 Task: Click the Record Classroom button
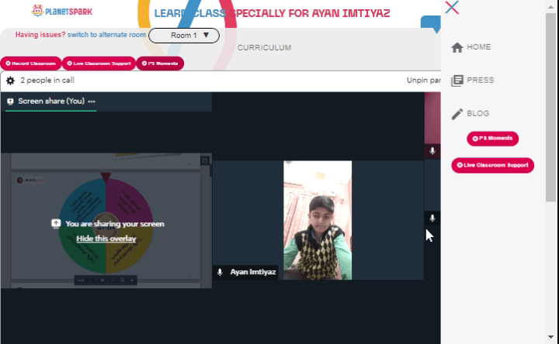pyautogui.click(x=30, y=64)
